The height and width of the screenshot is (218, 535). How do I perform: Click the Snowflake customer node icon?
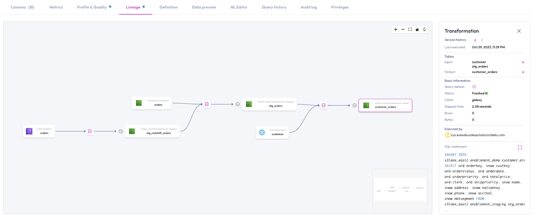tap(262, 132)
